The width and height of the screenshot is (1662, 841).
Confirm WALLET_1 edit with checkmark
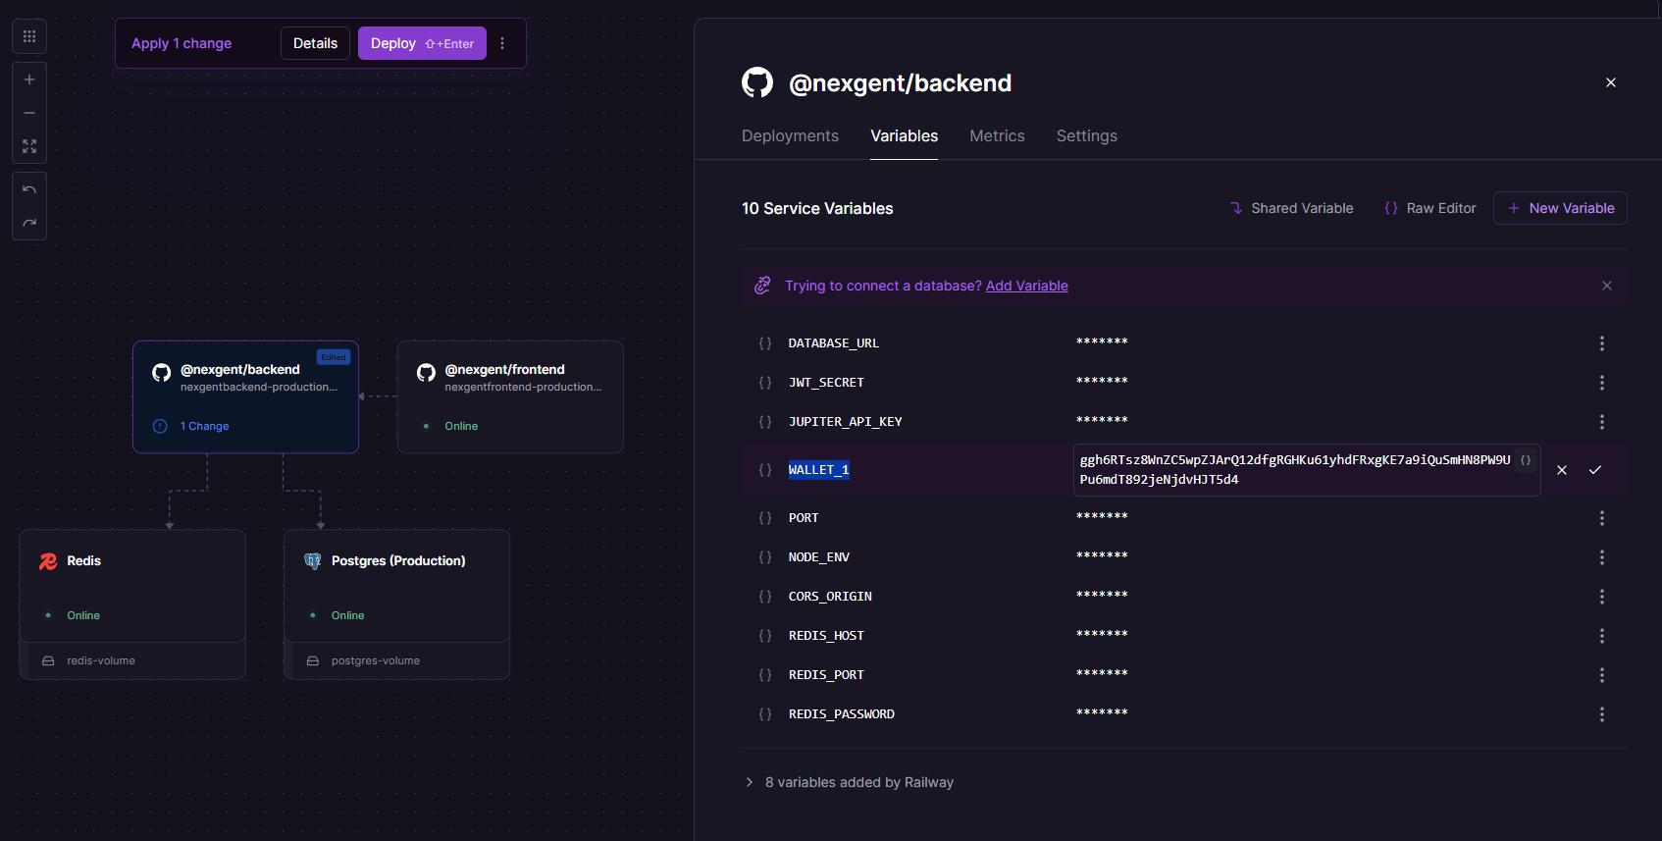click(1595, 470)
